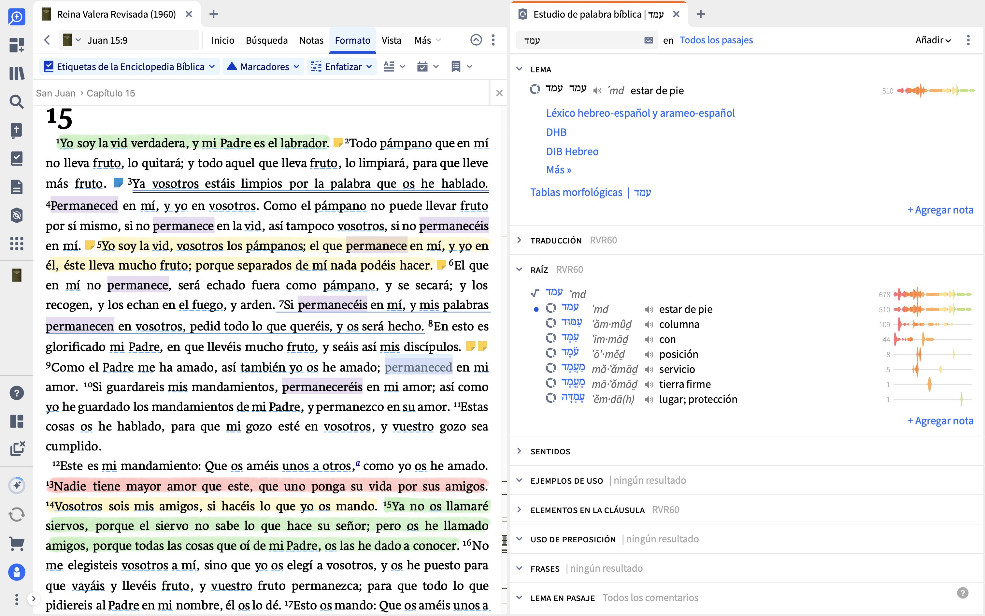
Task: Click Todos los pasajes link
Action: (x=716, y=40)
